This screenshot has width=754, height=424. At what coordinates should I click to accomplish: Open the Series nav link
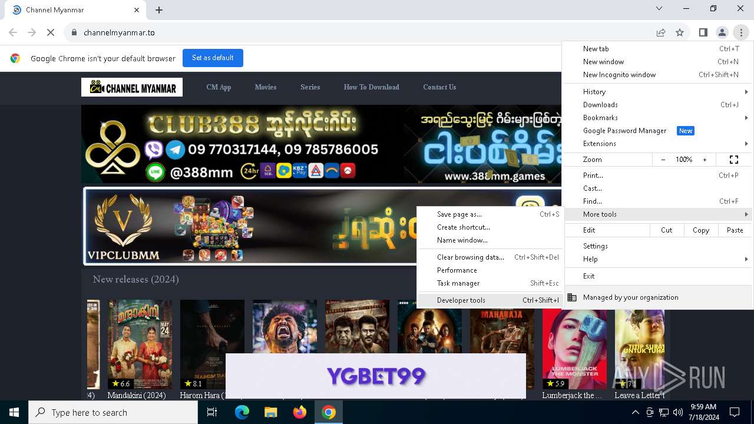[x=310, y=87]
